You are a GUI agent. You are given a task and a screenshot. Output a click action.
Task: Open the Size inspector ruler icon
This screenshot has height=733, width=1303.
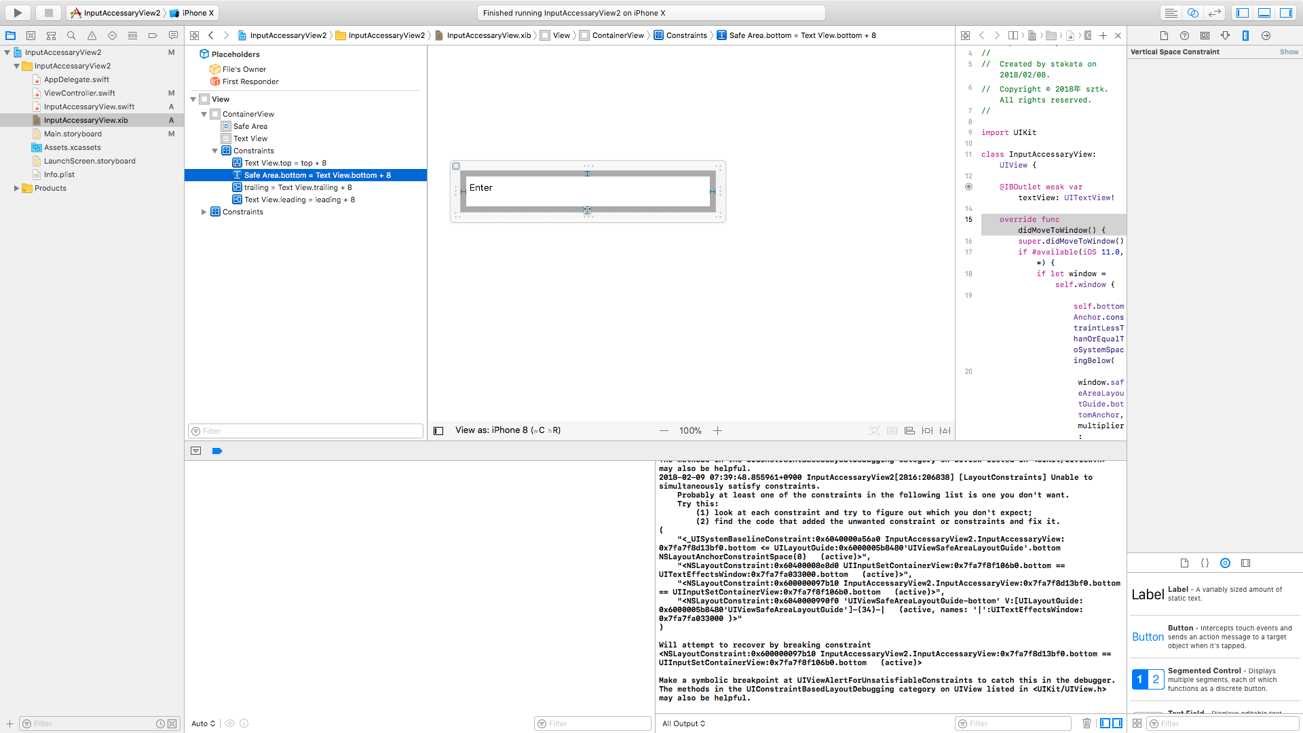click(1245, 35)
